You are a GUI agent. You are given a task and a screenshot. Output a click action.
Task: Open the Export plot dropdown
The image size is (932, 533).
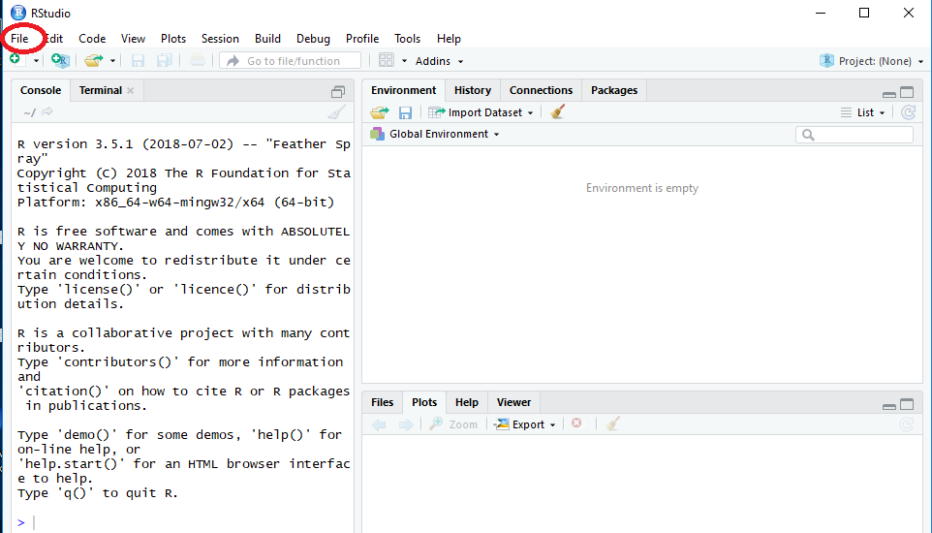click(x=525, y=424)
